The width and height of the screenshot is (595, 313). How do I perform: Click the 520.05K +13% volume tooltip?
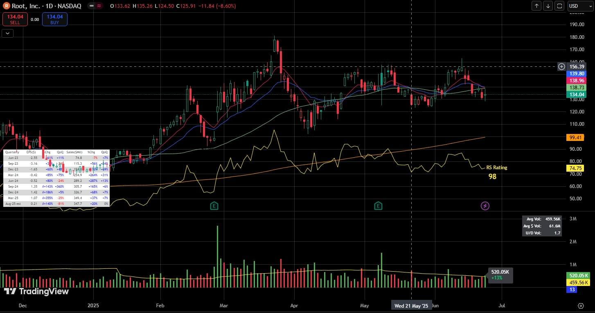coord(500,274)
